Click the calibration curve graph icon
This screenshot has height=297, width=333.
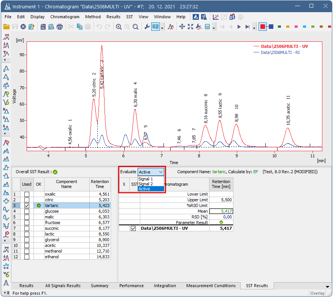tap(216, 17)
